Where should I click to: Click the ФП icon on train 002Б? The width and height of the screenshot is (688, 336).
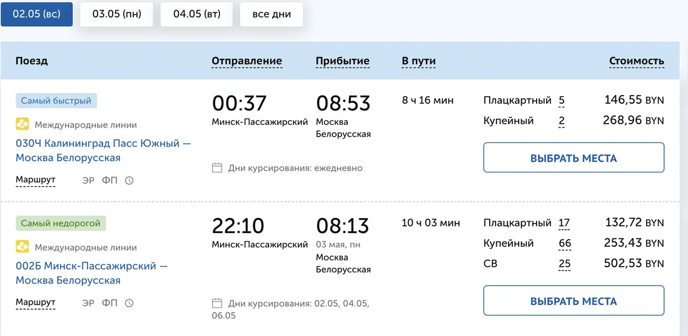(109, 303)
